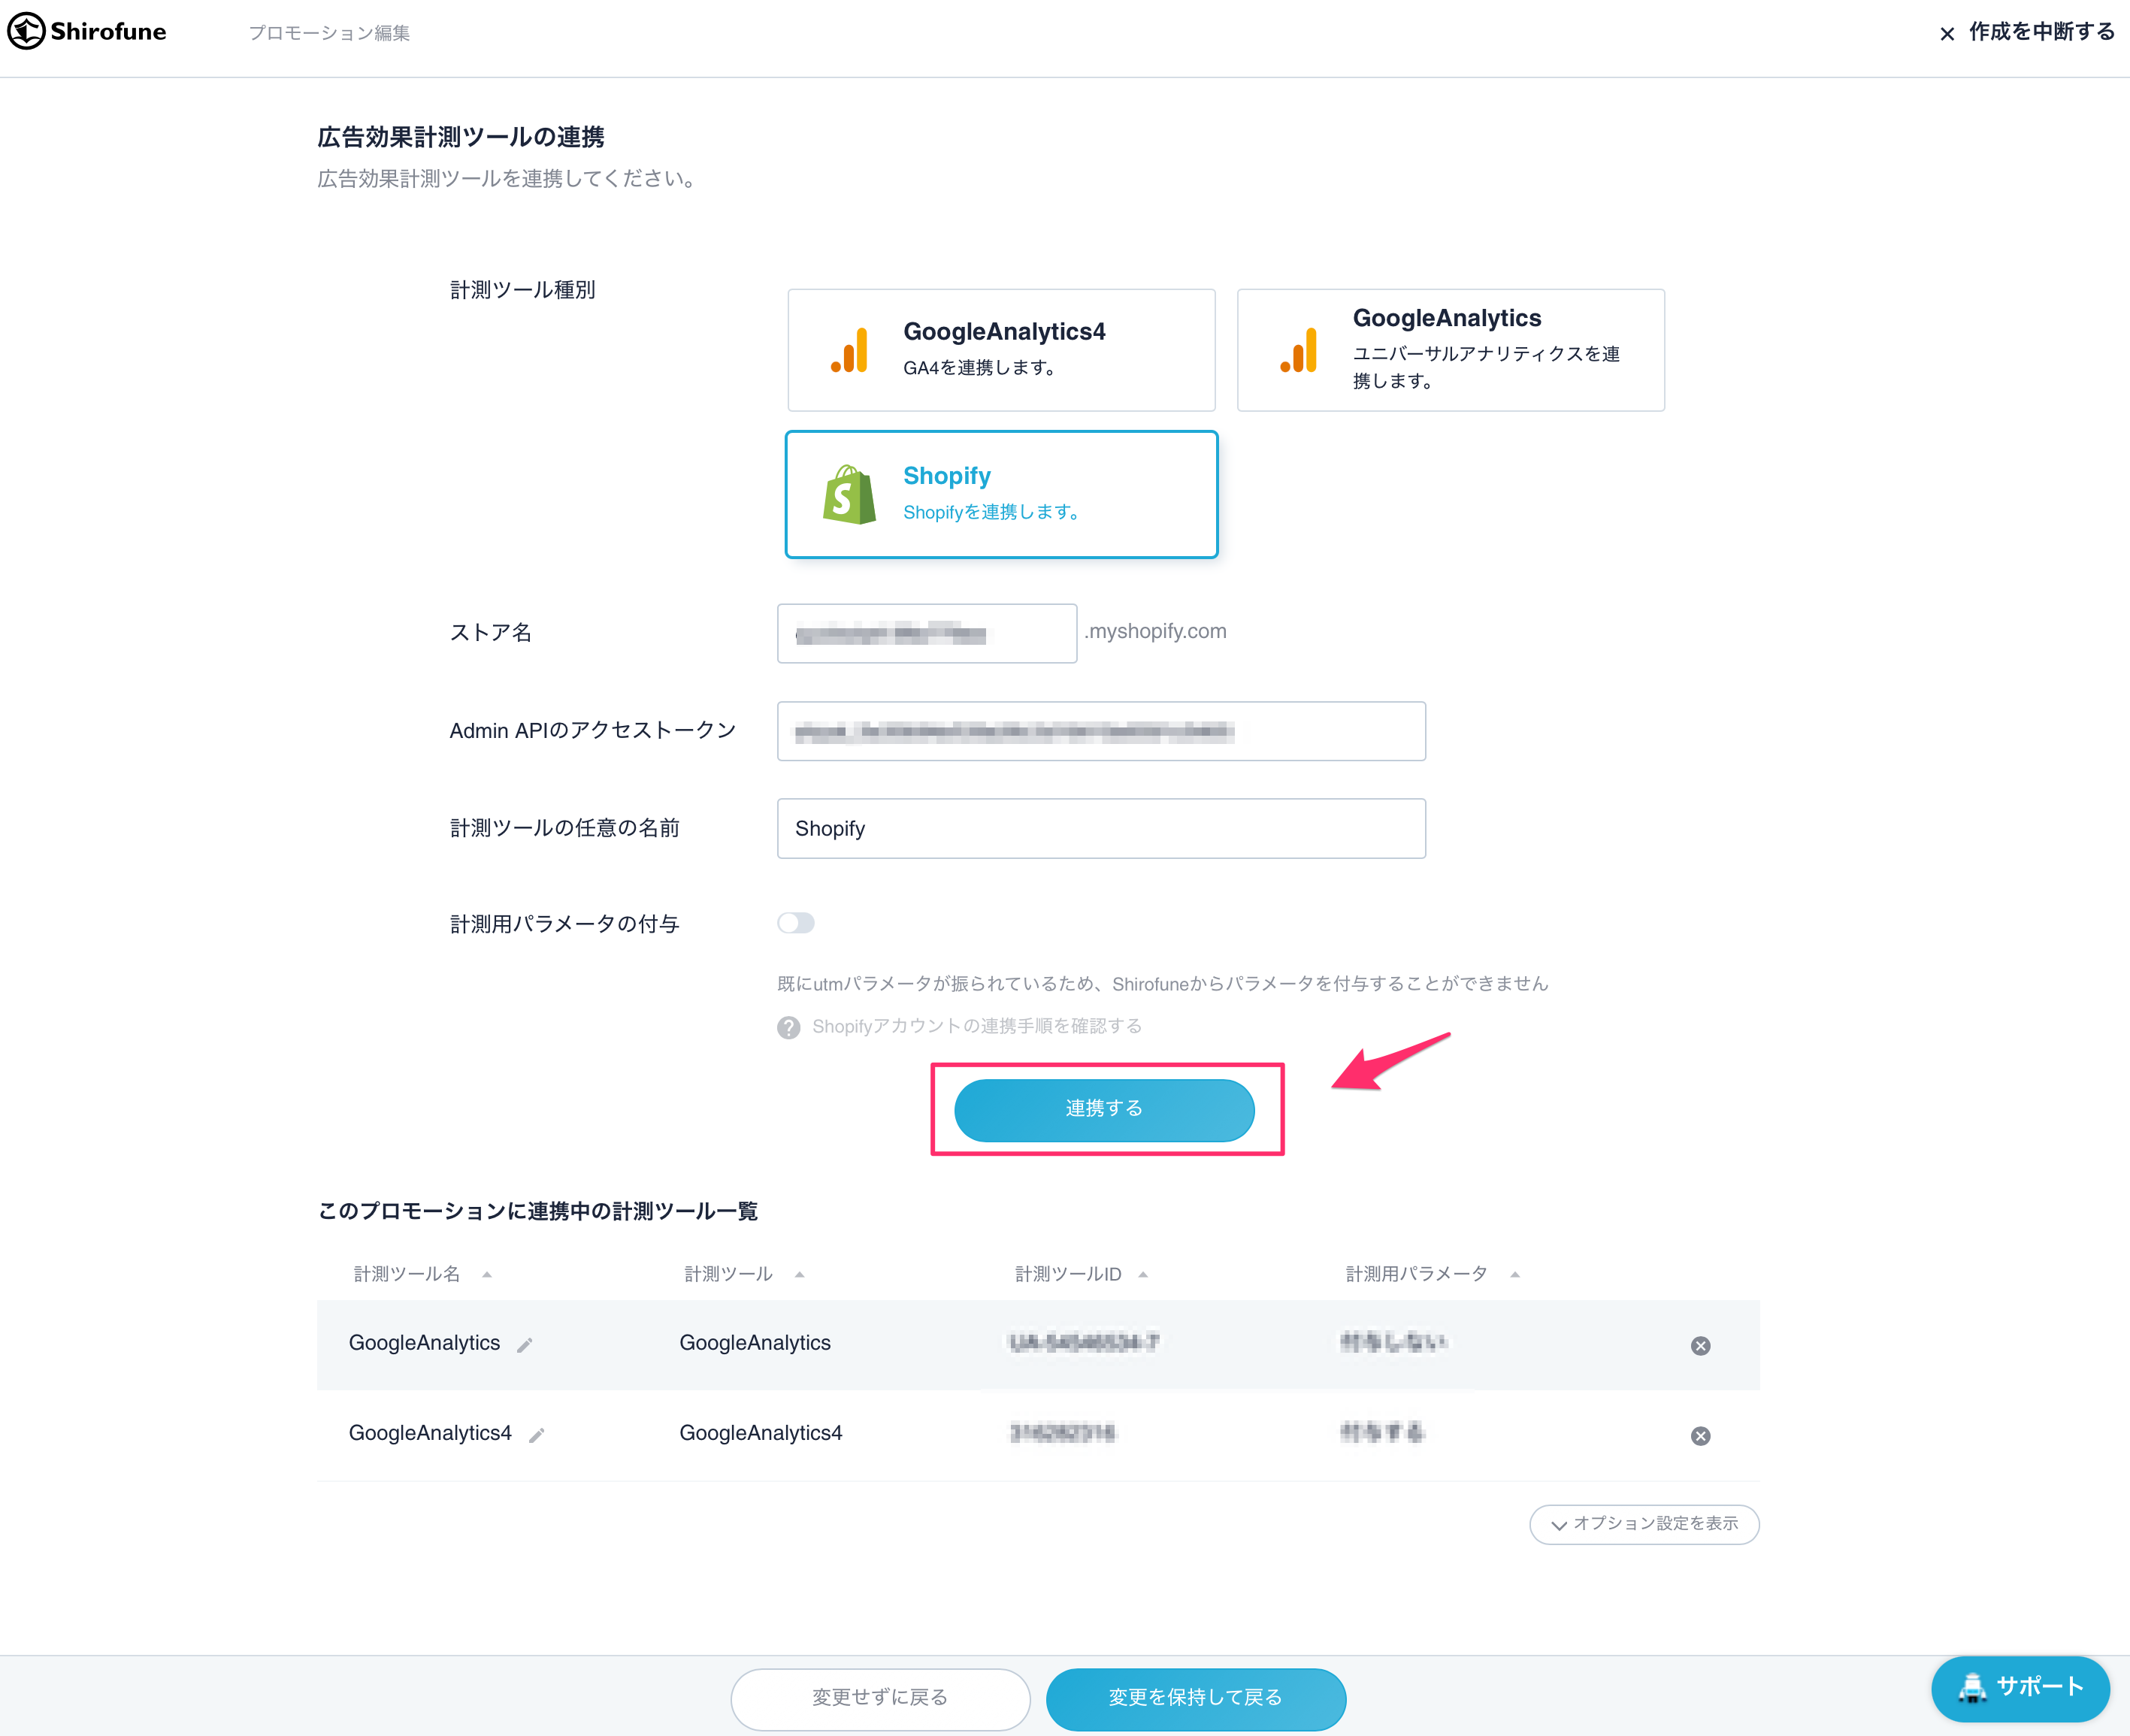
Task: Click the 広告効果計測ツールの連携 heading
Action: 461,137
